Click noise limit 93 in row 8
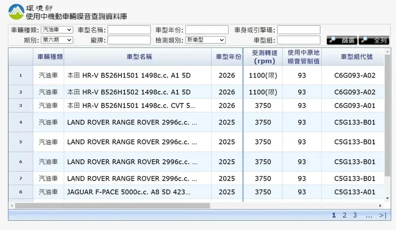This screenshot has height=230, width=396. coord(302,192)
